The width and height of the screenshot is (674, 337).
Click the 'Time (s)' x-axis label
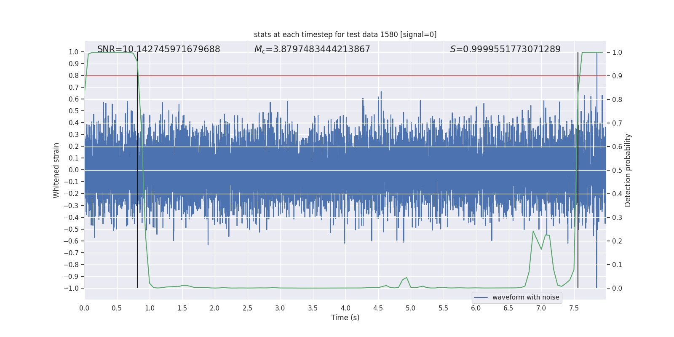pyautogui.click(x=345, y=318)
